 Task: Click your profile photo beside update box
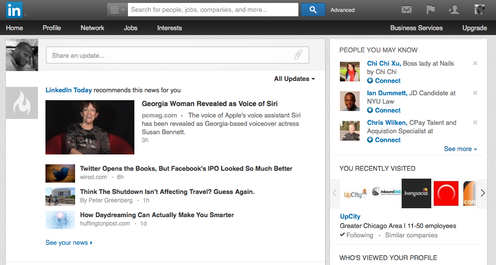click(22, 55)
